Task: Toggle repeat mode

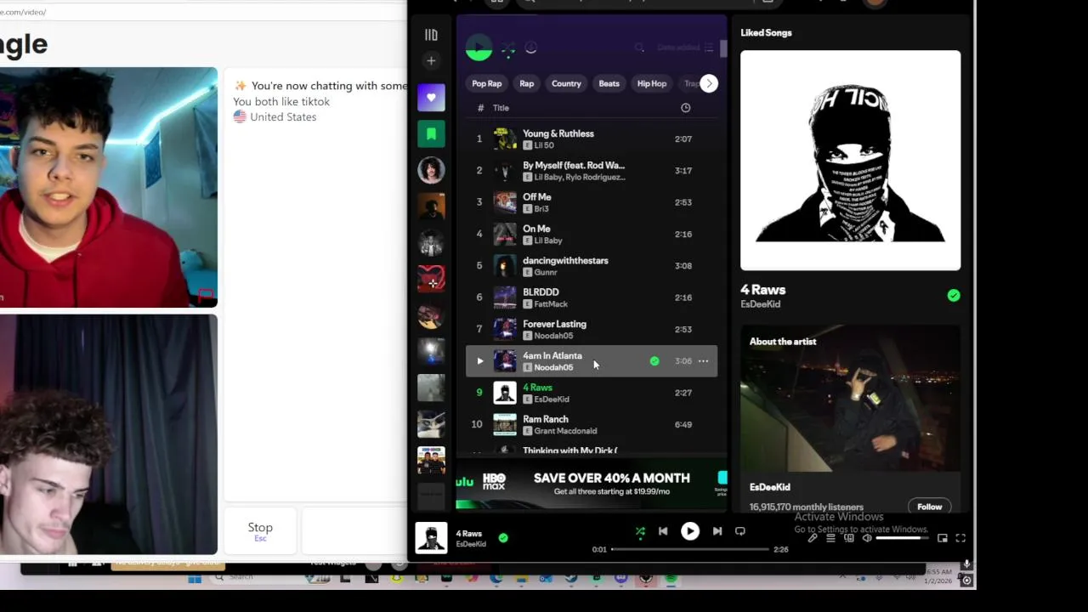Action: (740, 531)
